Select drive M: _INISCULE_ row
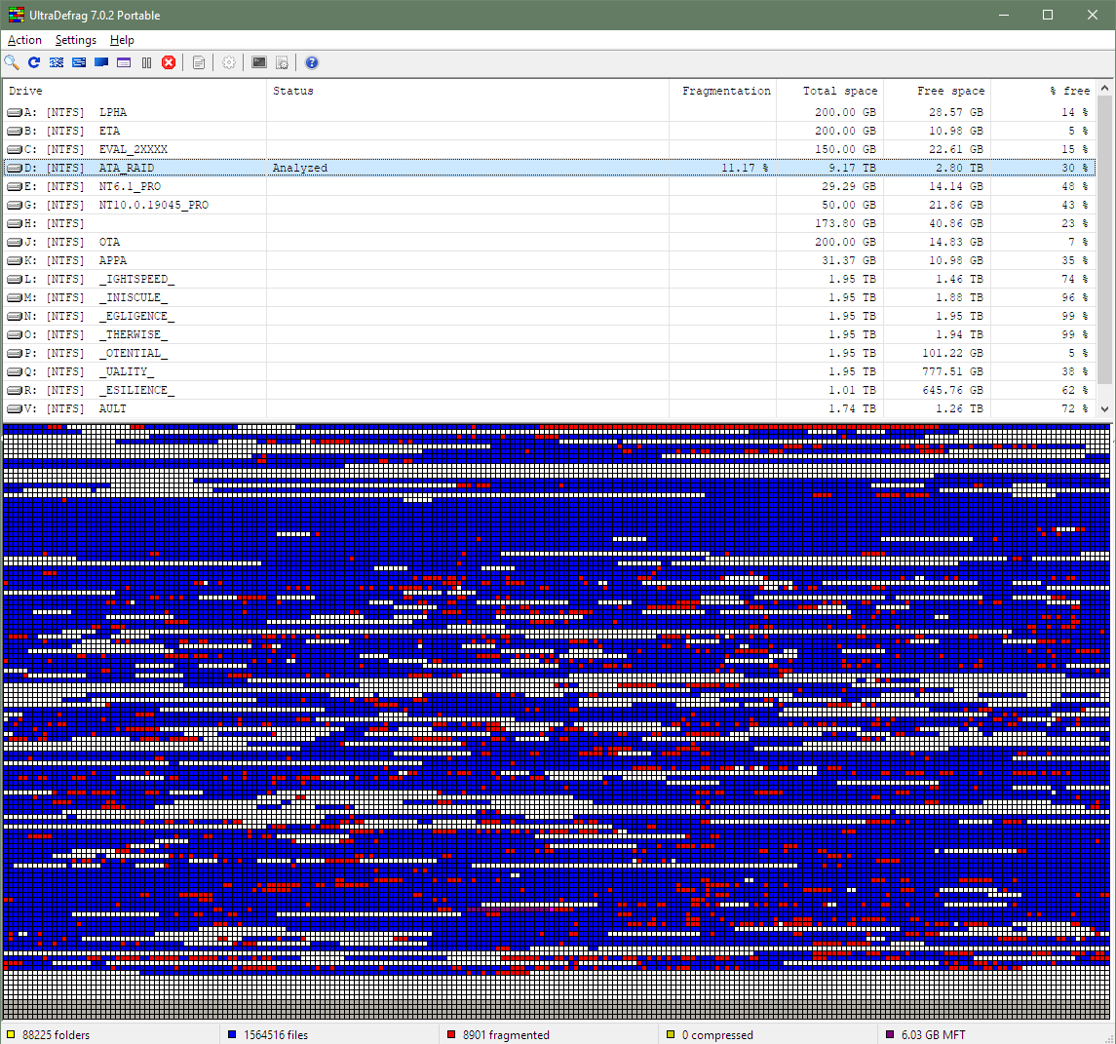1116x1044 pixels. [x=550, y=297]
